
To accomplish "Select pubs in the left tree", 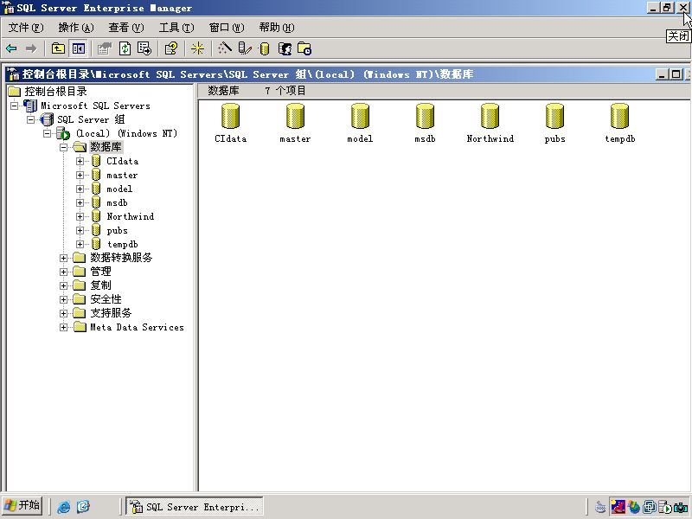I will click(x=117, y=230).
